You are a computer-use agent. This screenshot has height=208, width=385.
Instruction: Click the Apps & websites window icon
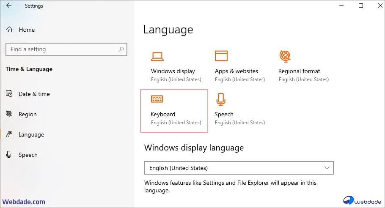pos(221,56)
